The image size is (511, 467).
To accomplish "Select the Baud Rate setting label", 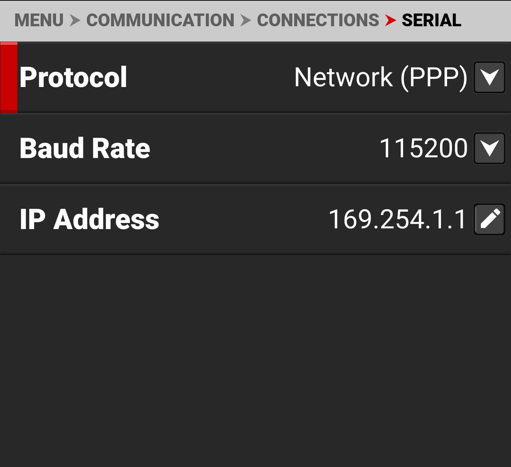I will pyautogui.click(x=85, y=148).
